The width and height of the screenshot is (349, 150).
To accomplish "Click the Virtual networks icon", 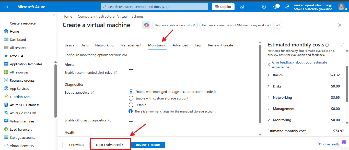I will pos(6,146).
